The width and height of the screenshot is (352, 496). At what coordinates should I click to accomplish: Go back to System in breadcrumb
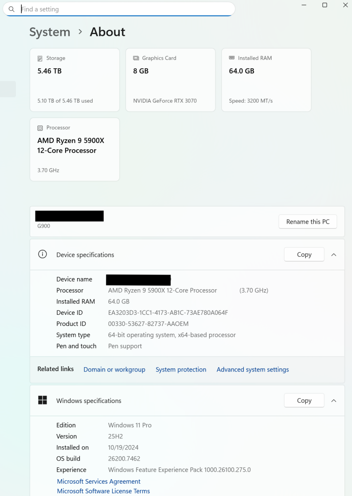coord(50,32)
